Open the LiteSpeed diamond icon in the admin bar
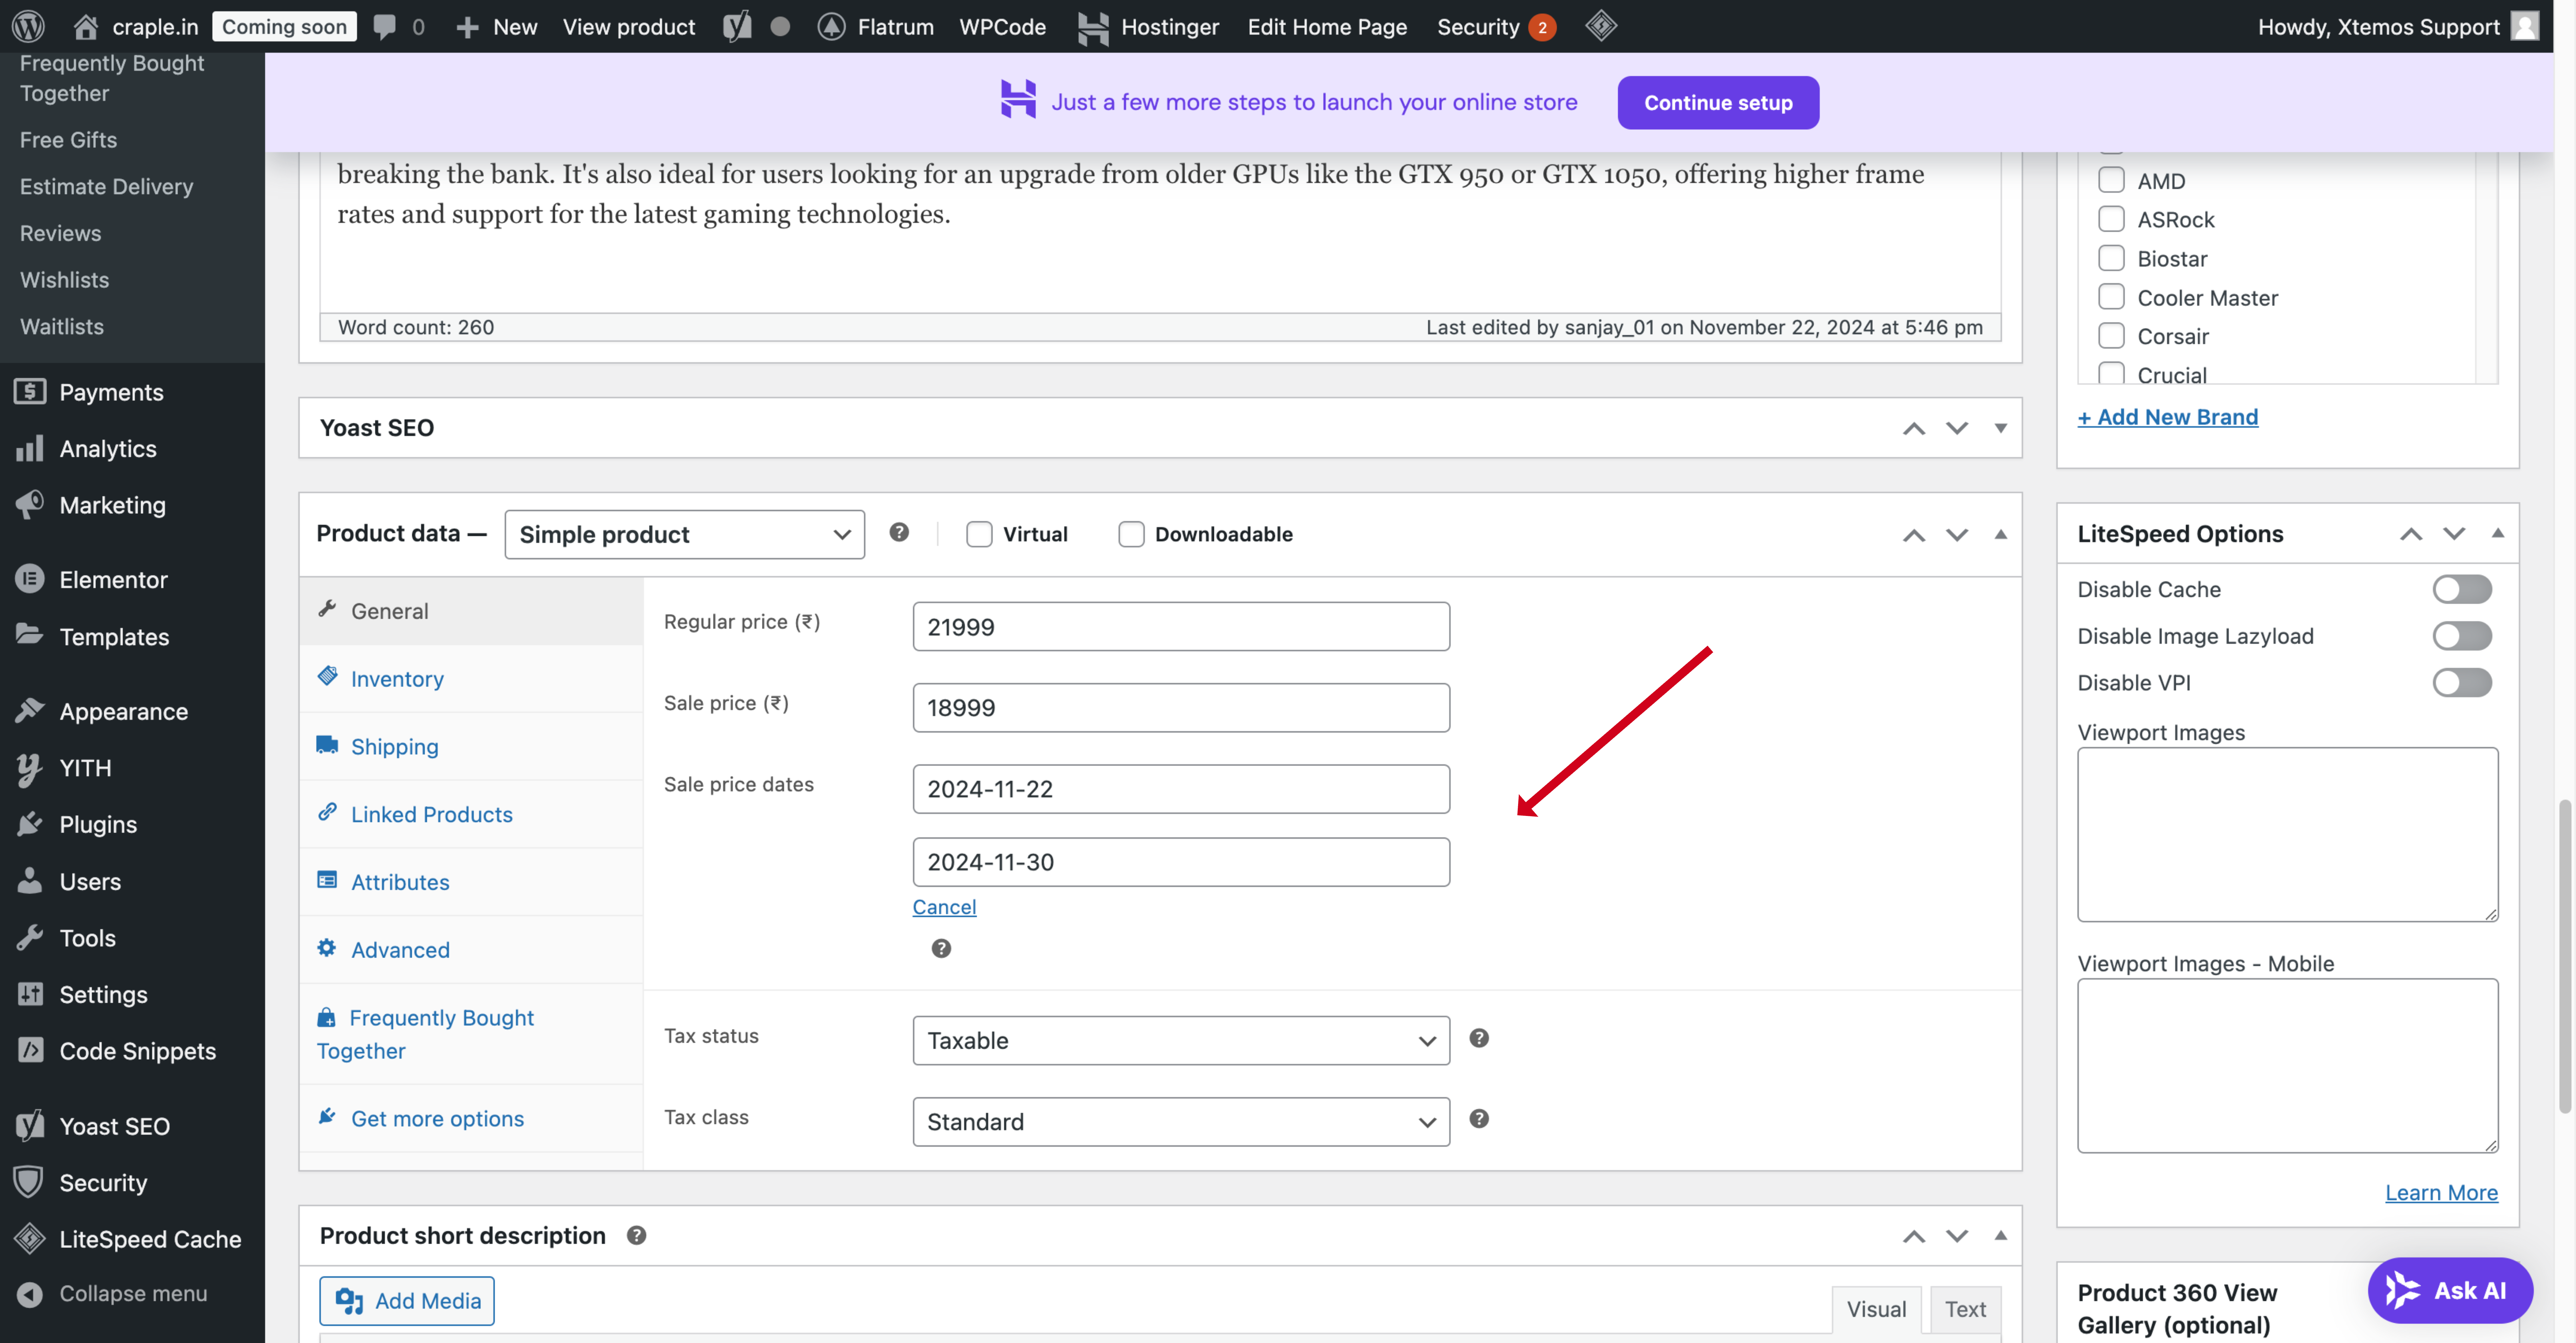 [x=1601, y=26]
